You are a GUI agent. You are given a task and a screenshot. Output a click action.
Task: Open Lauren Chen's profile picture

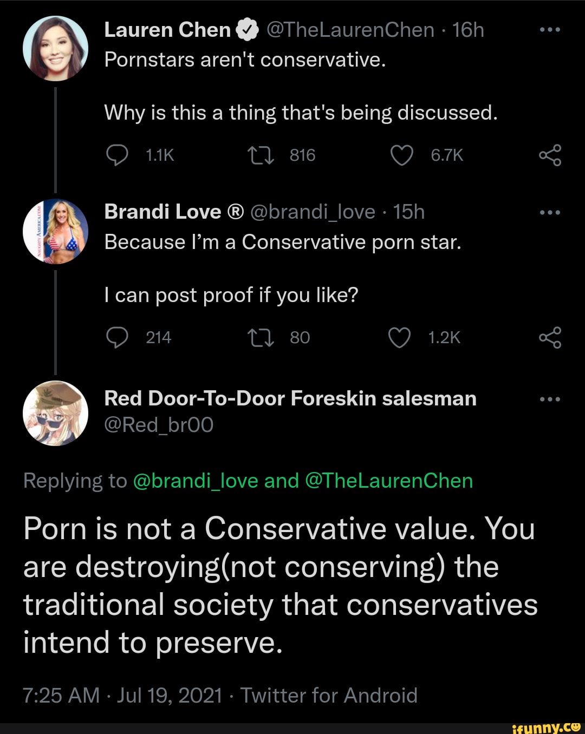55,48
